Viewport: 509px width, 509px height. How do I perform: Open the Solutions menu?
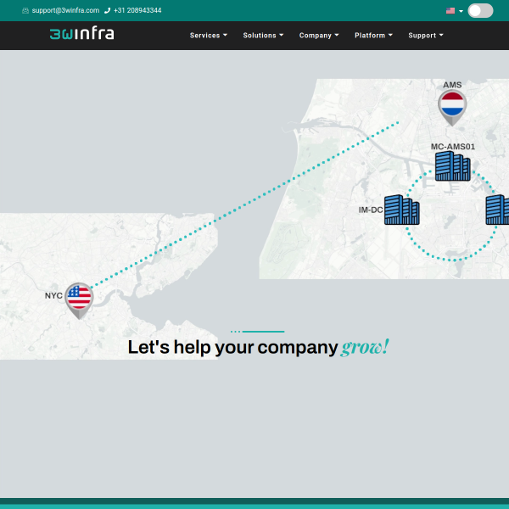click(x=263, y=36)
